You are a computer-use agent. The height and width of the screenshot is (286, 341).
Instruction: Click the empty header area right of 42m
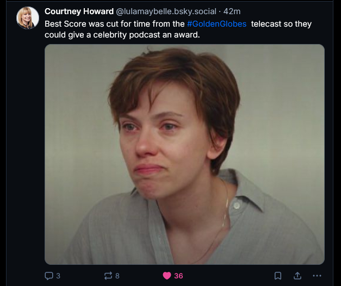(283, 11)
